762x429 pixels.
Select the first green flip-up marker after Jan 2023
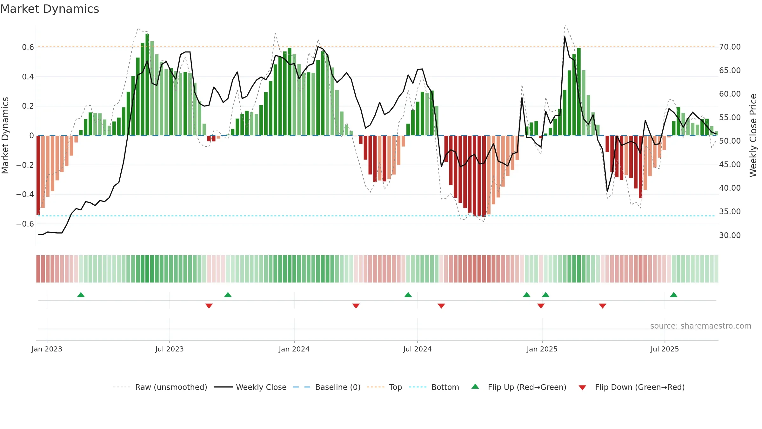pyautogui.click(x=81, y=295)
